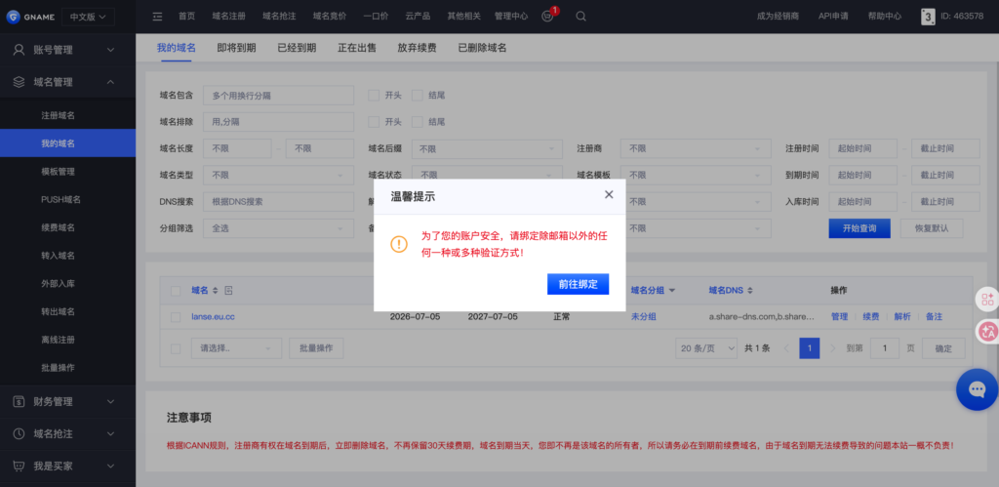Click the 我是买家 cart icon in sidebar
999x487 pixels.
(20, 466)
